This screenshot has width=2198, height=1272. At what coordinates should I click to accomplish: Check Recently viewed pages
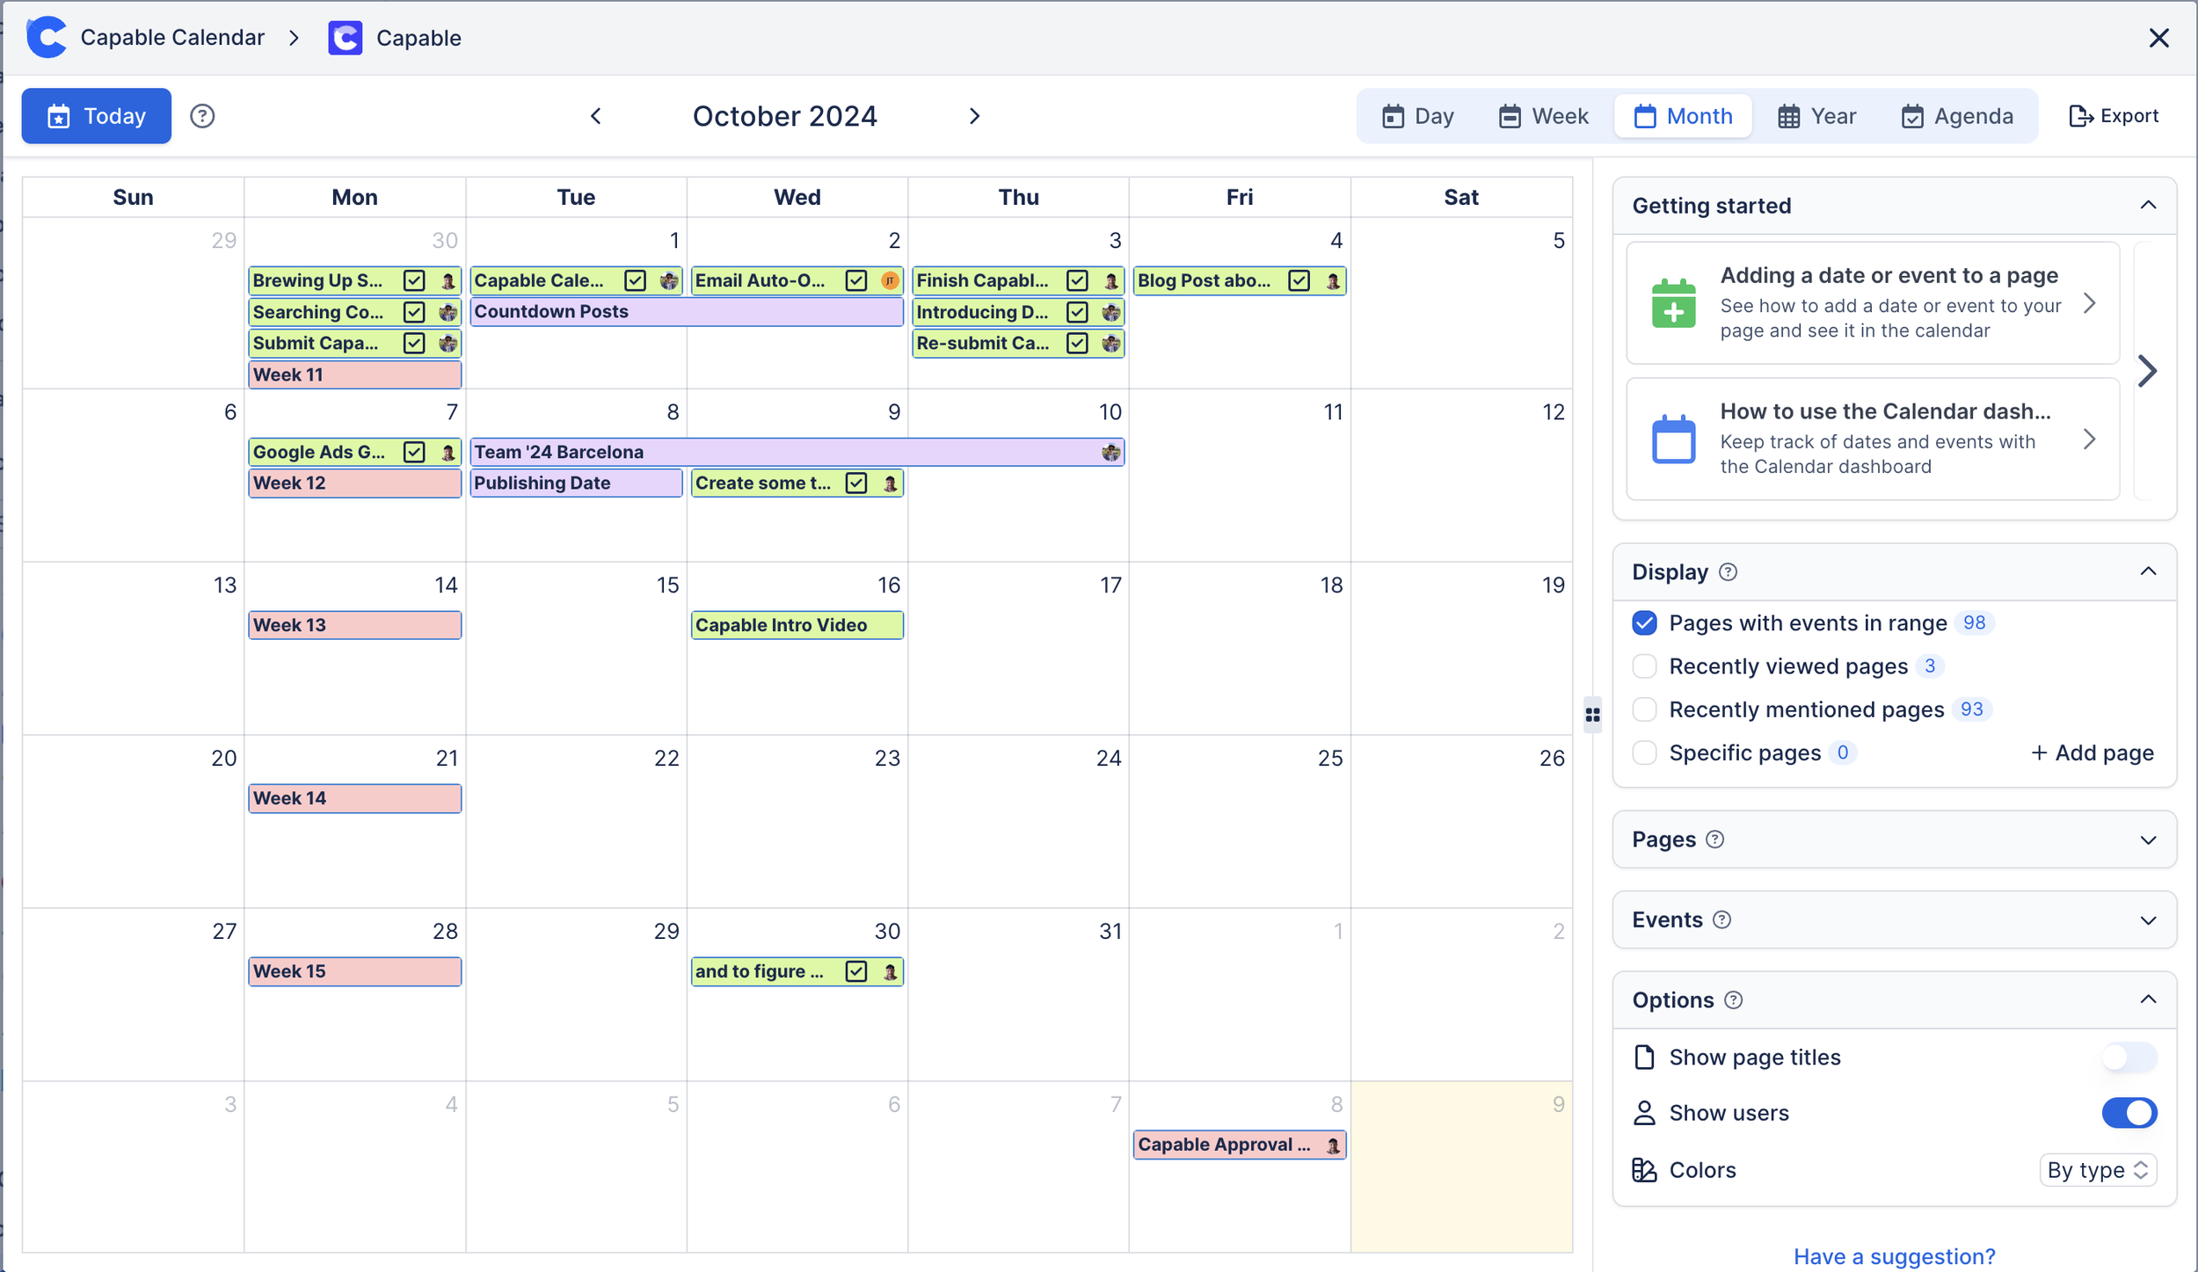pyautogui.click(x=1644, y=666)
